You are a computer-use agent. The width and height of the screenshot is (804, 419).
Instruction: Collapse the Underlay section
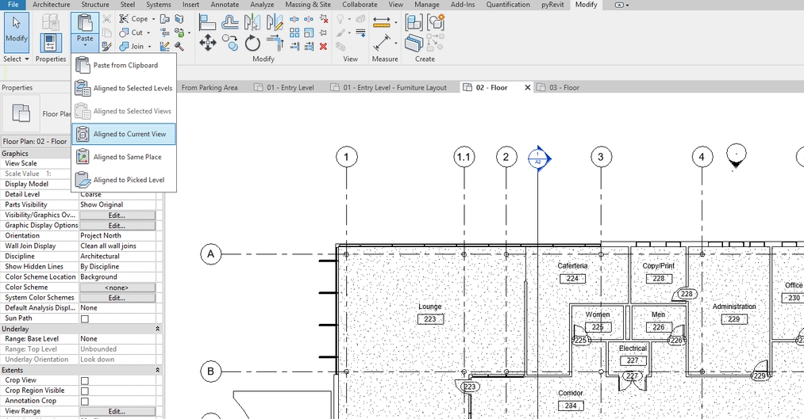[x=157, y=329]
